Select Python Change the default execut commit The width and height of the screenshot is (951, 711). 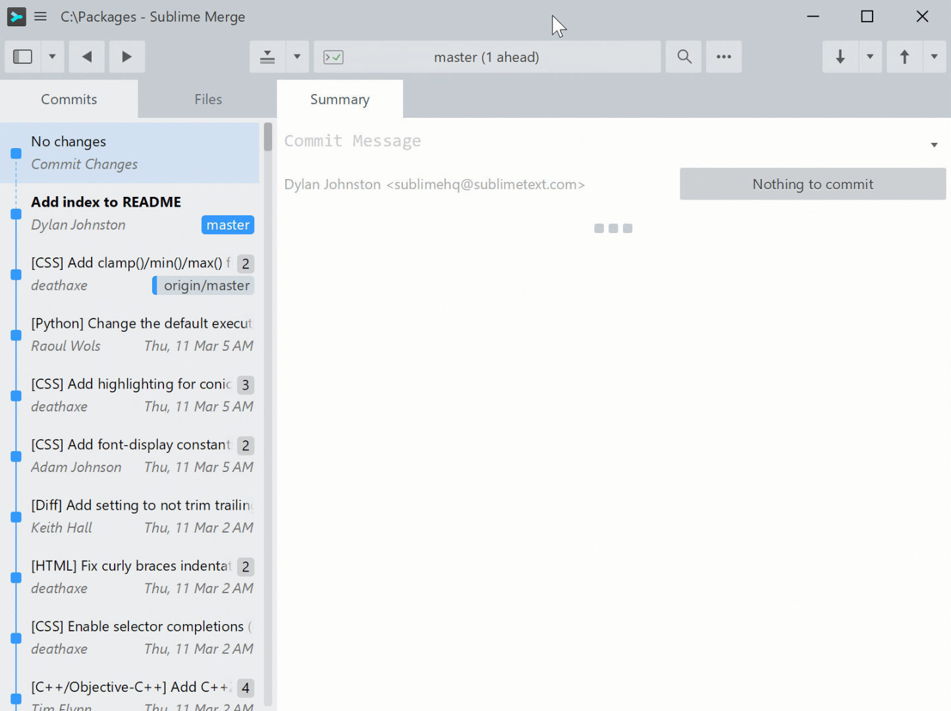pos(130,334)
